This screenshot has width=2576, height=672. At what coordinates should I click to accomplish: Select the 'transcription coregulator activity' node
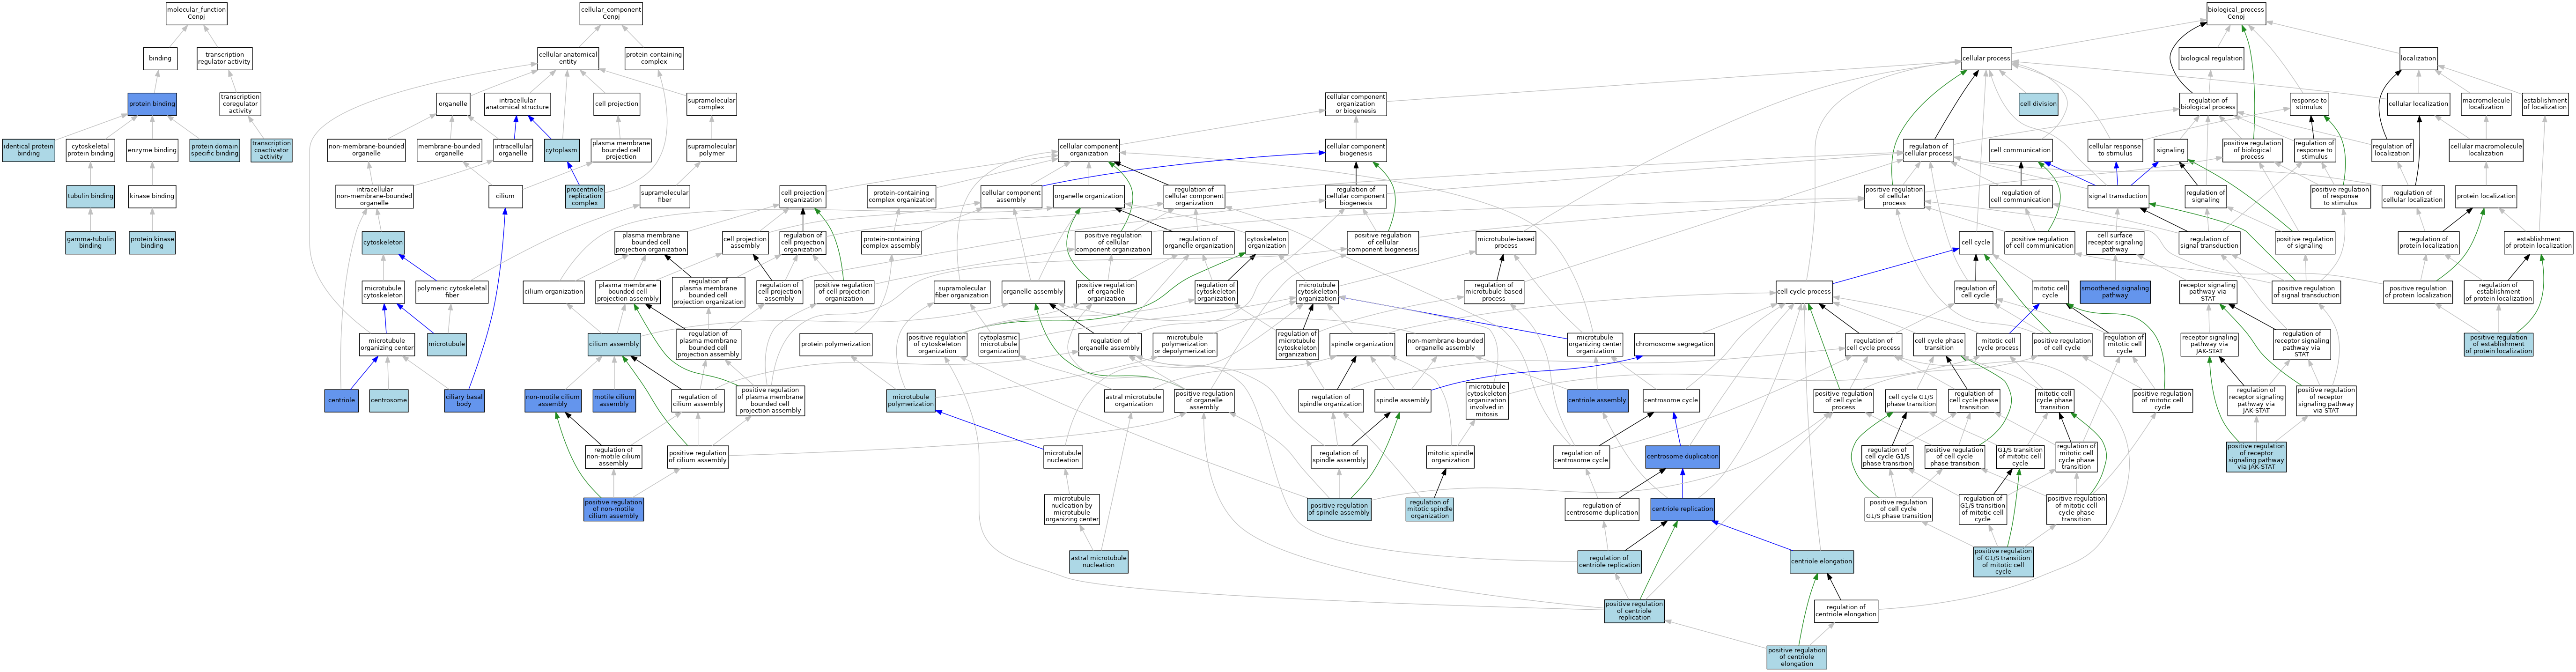click(x=240, y=104)
